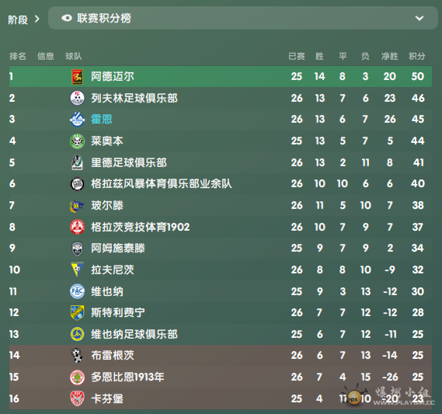Click the 卡芬堡 red-white shield badge
The image size is (442, 414).
(77, 398)
